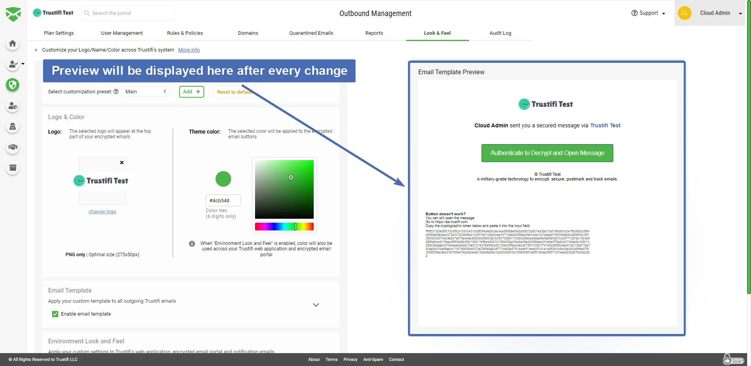Viewport: 751px width, 366px height.
Task: Click the Support question mark icon
Action: tap(634, 13)
